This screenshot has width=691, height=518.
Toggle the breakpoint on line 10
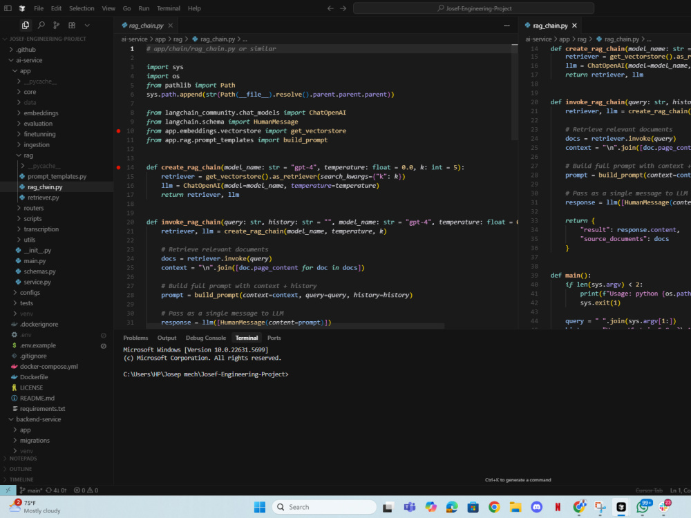(x=118, y=131)
